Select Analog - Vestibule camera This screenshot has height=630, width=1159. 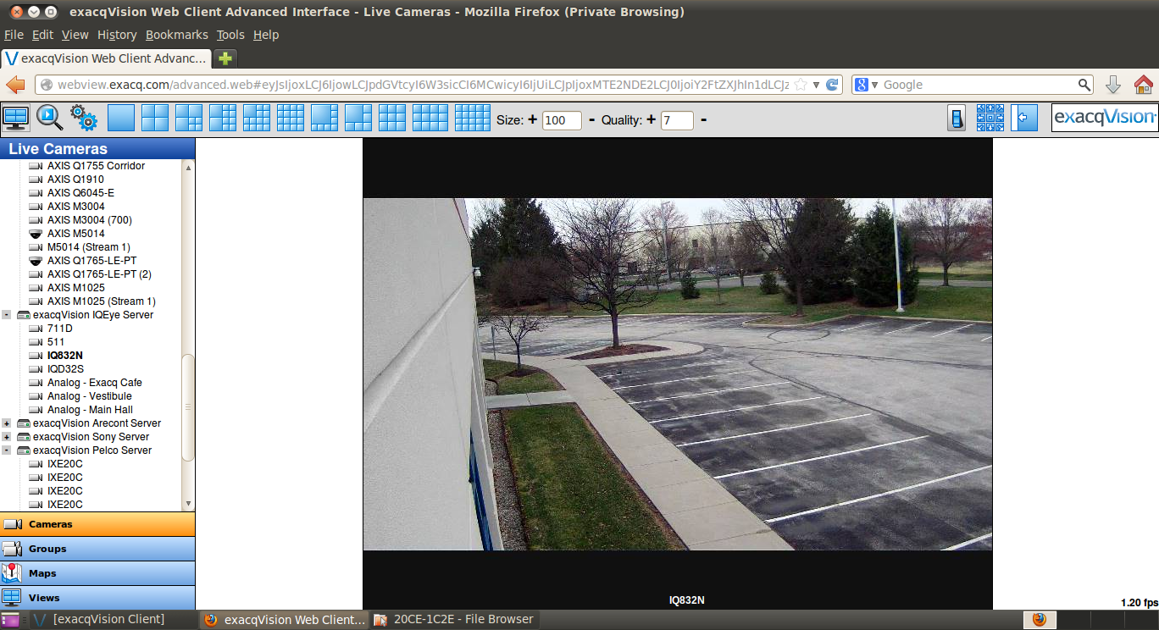(90, 396)
